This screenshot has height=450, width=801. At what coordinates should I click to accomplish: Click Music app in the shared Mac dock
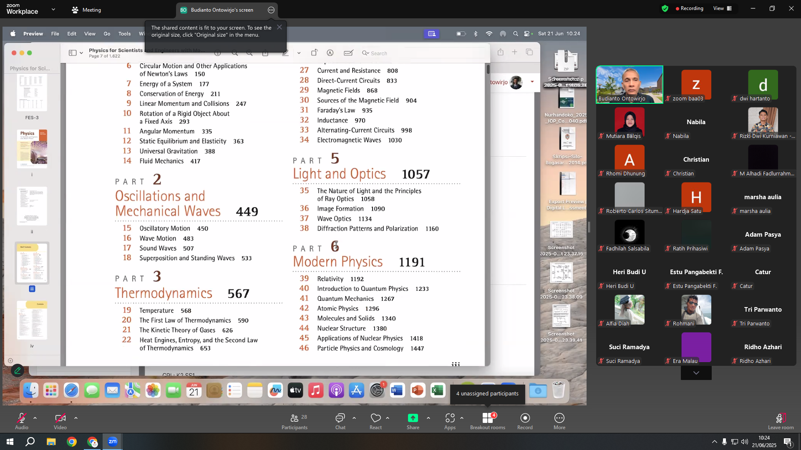[x=316, y=390]
